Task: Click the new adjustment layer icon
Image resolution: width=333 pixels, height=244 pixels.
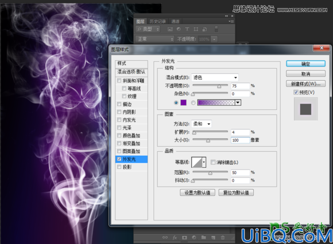Action: click(194, 238)
